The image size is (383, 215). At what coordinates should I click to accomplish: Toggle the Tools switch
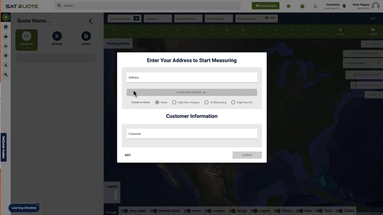click(x=319, y=210)
